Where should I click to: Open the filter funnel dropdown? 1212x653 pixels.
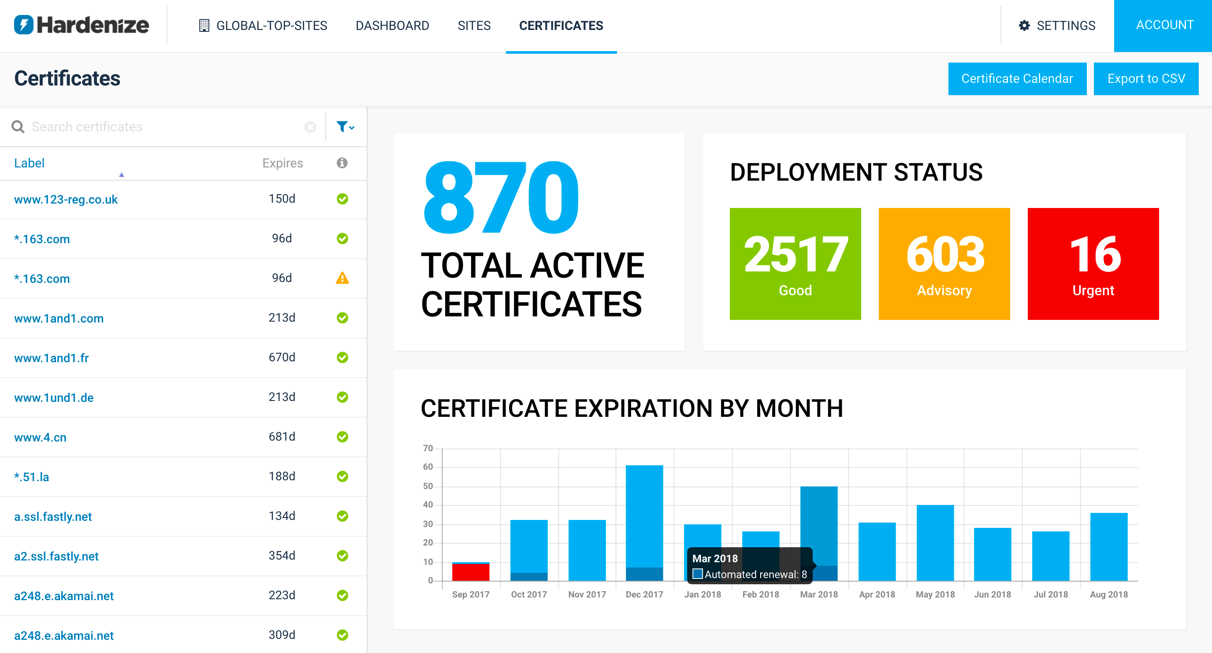(x=346, y=126)
